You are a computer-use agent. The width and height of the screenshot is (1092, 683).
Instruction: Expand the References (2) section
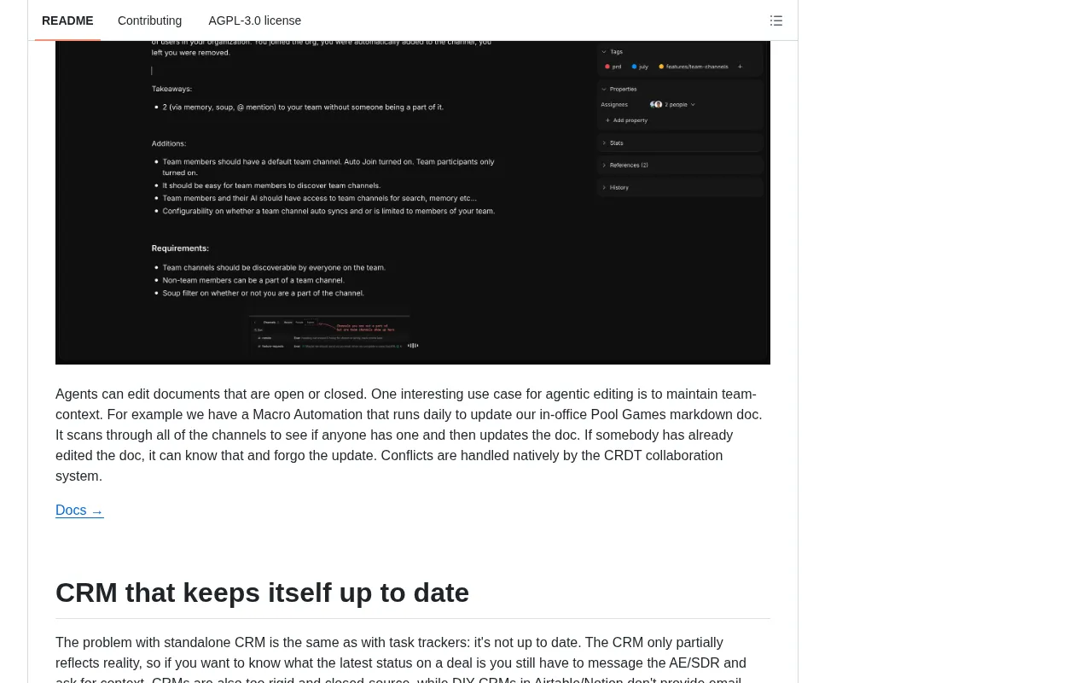(x=680, y=165)
